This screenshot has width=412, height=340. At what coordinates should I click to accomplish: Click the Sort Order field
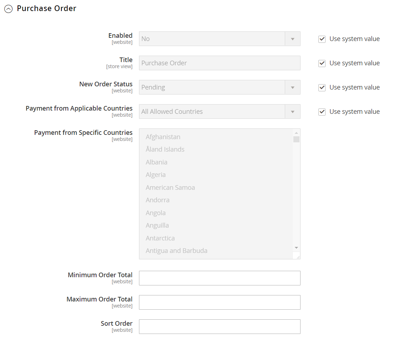click(219, 326)
